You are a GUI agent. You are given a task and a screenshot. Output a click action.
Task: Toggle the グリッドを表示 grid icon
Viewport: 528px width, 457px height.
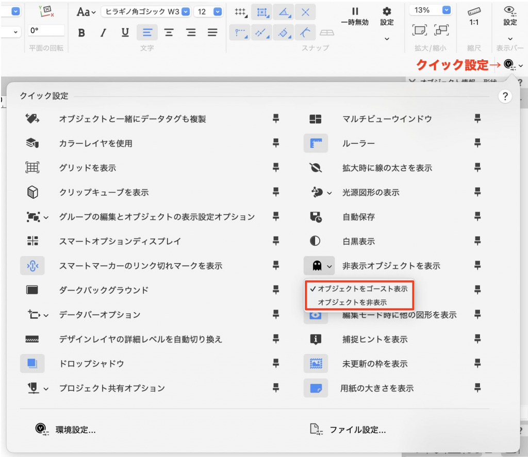32,167
